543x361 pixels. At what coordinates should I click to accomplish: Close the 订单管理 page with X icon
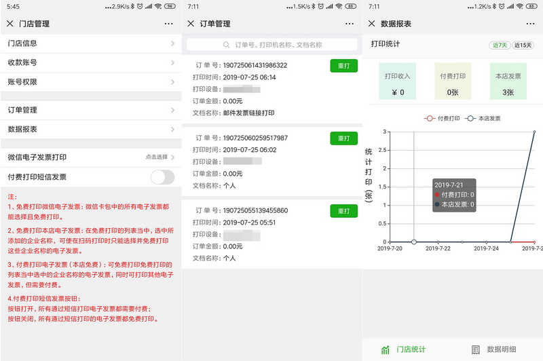click(x=191, y=24)
